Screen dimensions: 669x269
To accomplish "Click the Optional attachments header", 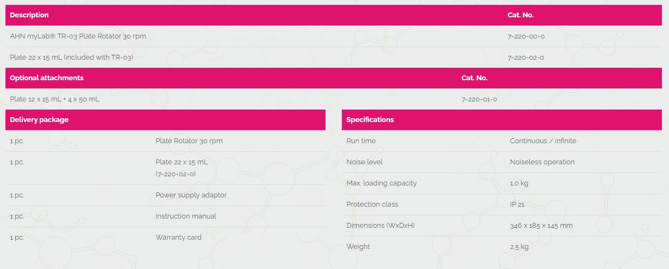I will click(x=47, y=78).
